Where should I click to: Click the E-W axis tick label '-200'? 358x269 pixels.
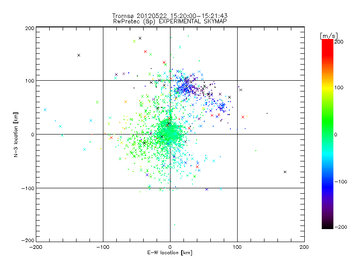coord(36,247)
